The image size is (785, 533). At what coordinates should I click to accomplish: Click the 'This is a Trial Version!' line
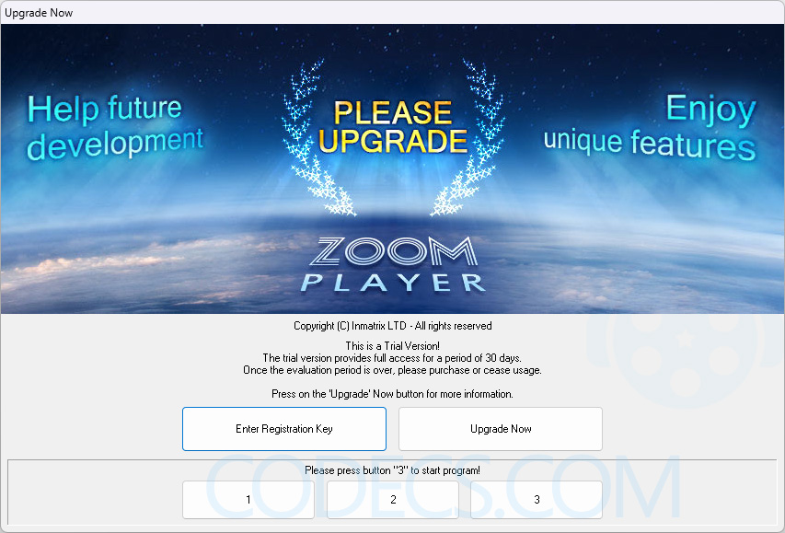392,345
